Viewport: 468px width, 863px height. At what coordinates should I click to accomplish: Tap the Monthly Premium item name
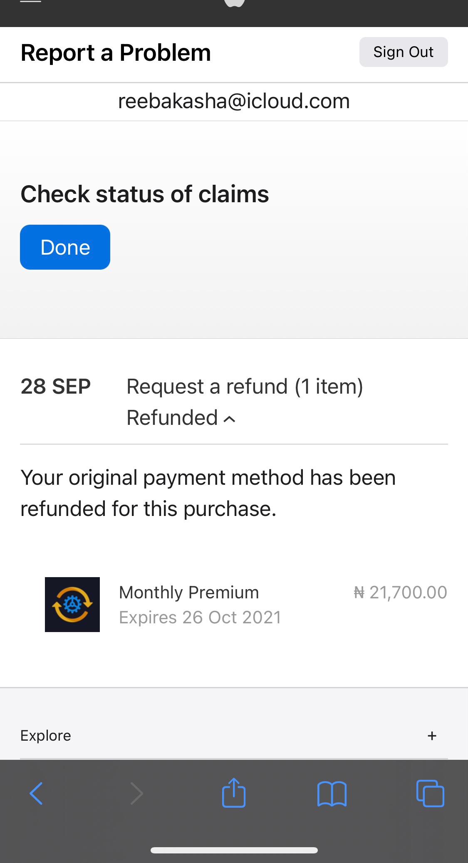(189, 592)
